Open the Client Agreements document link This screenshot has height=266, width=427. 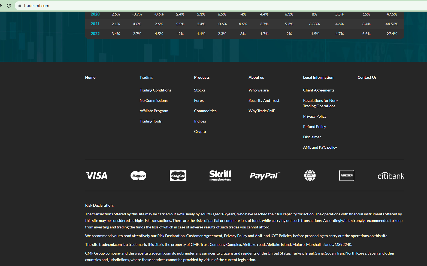pyautogui.click(x=319, y=90)
